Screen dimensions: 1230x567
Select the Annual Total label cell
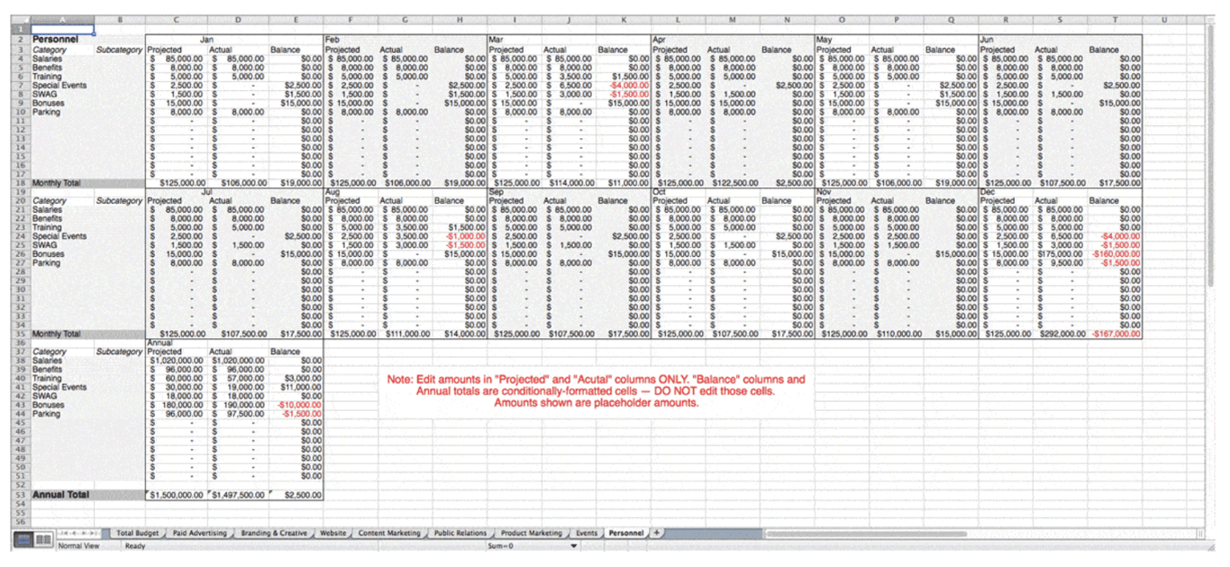[x=62, y=494]
